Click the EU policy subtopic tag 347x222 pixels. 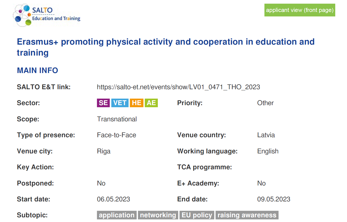[197, 215]
